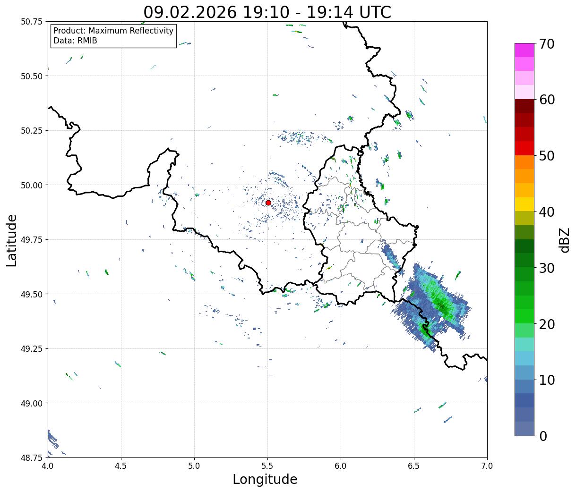Click latitude tick label 50.25
This screenshot has height=491, width=576.
32,131
